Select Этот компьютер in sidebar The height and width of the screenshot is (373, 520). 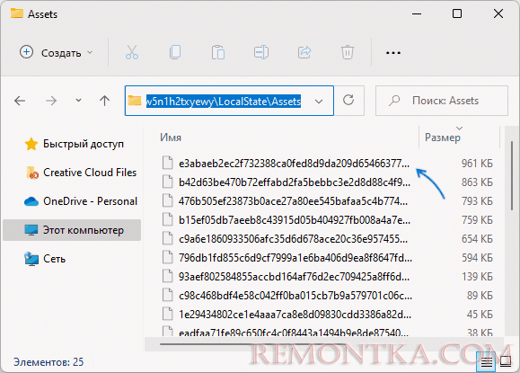tap(72, 229)
